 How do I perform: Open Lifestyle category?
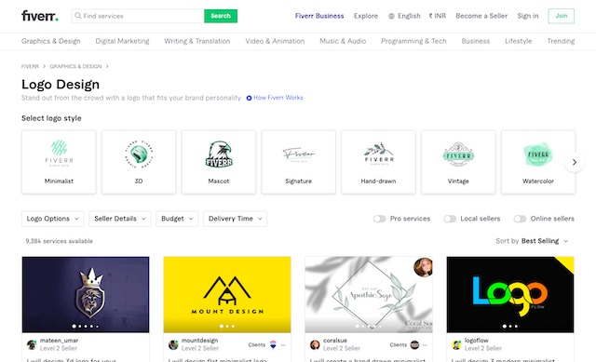point(518,41)
